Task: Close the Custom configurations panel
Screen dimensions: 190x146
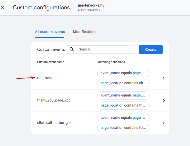Action: [x=3, y=8]
